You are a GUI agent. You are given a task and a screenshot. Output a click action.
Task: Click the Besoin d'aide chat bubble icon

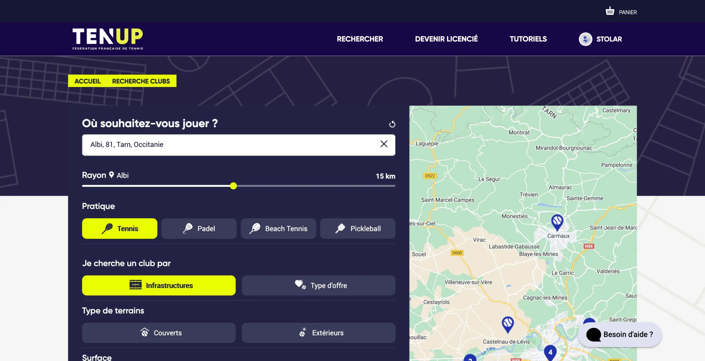[x=594, y=335]
